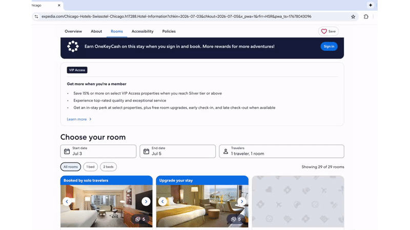Screen dimensions: 410x230
Task: Show previous photo on the Upgrade your stay room
Action: [162, 201]
